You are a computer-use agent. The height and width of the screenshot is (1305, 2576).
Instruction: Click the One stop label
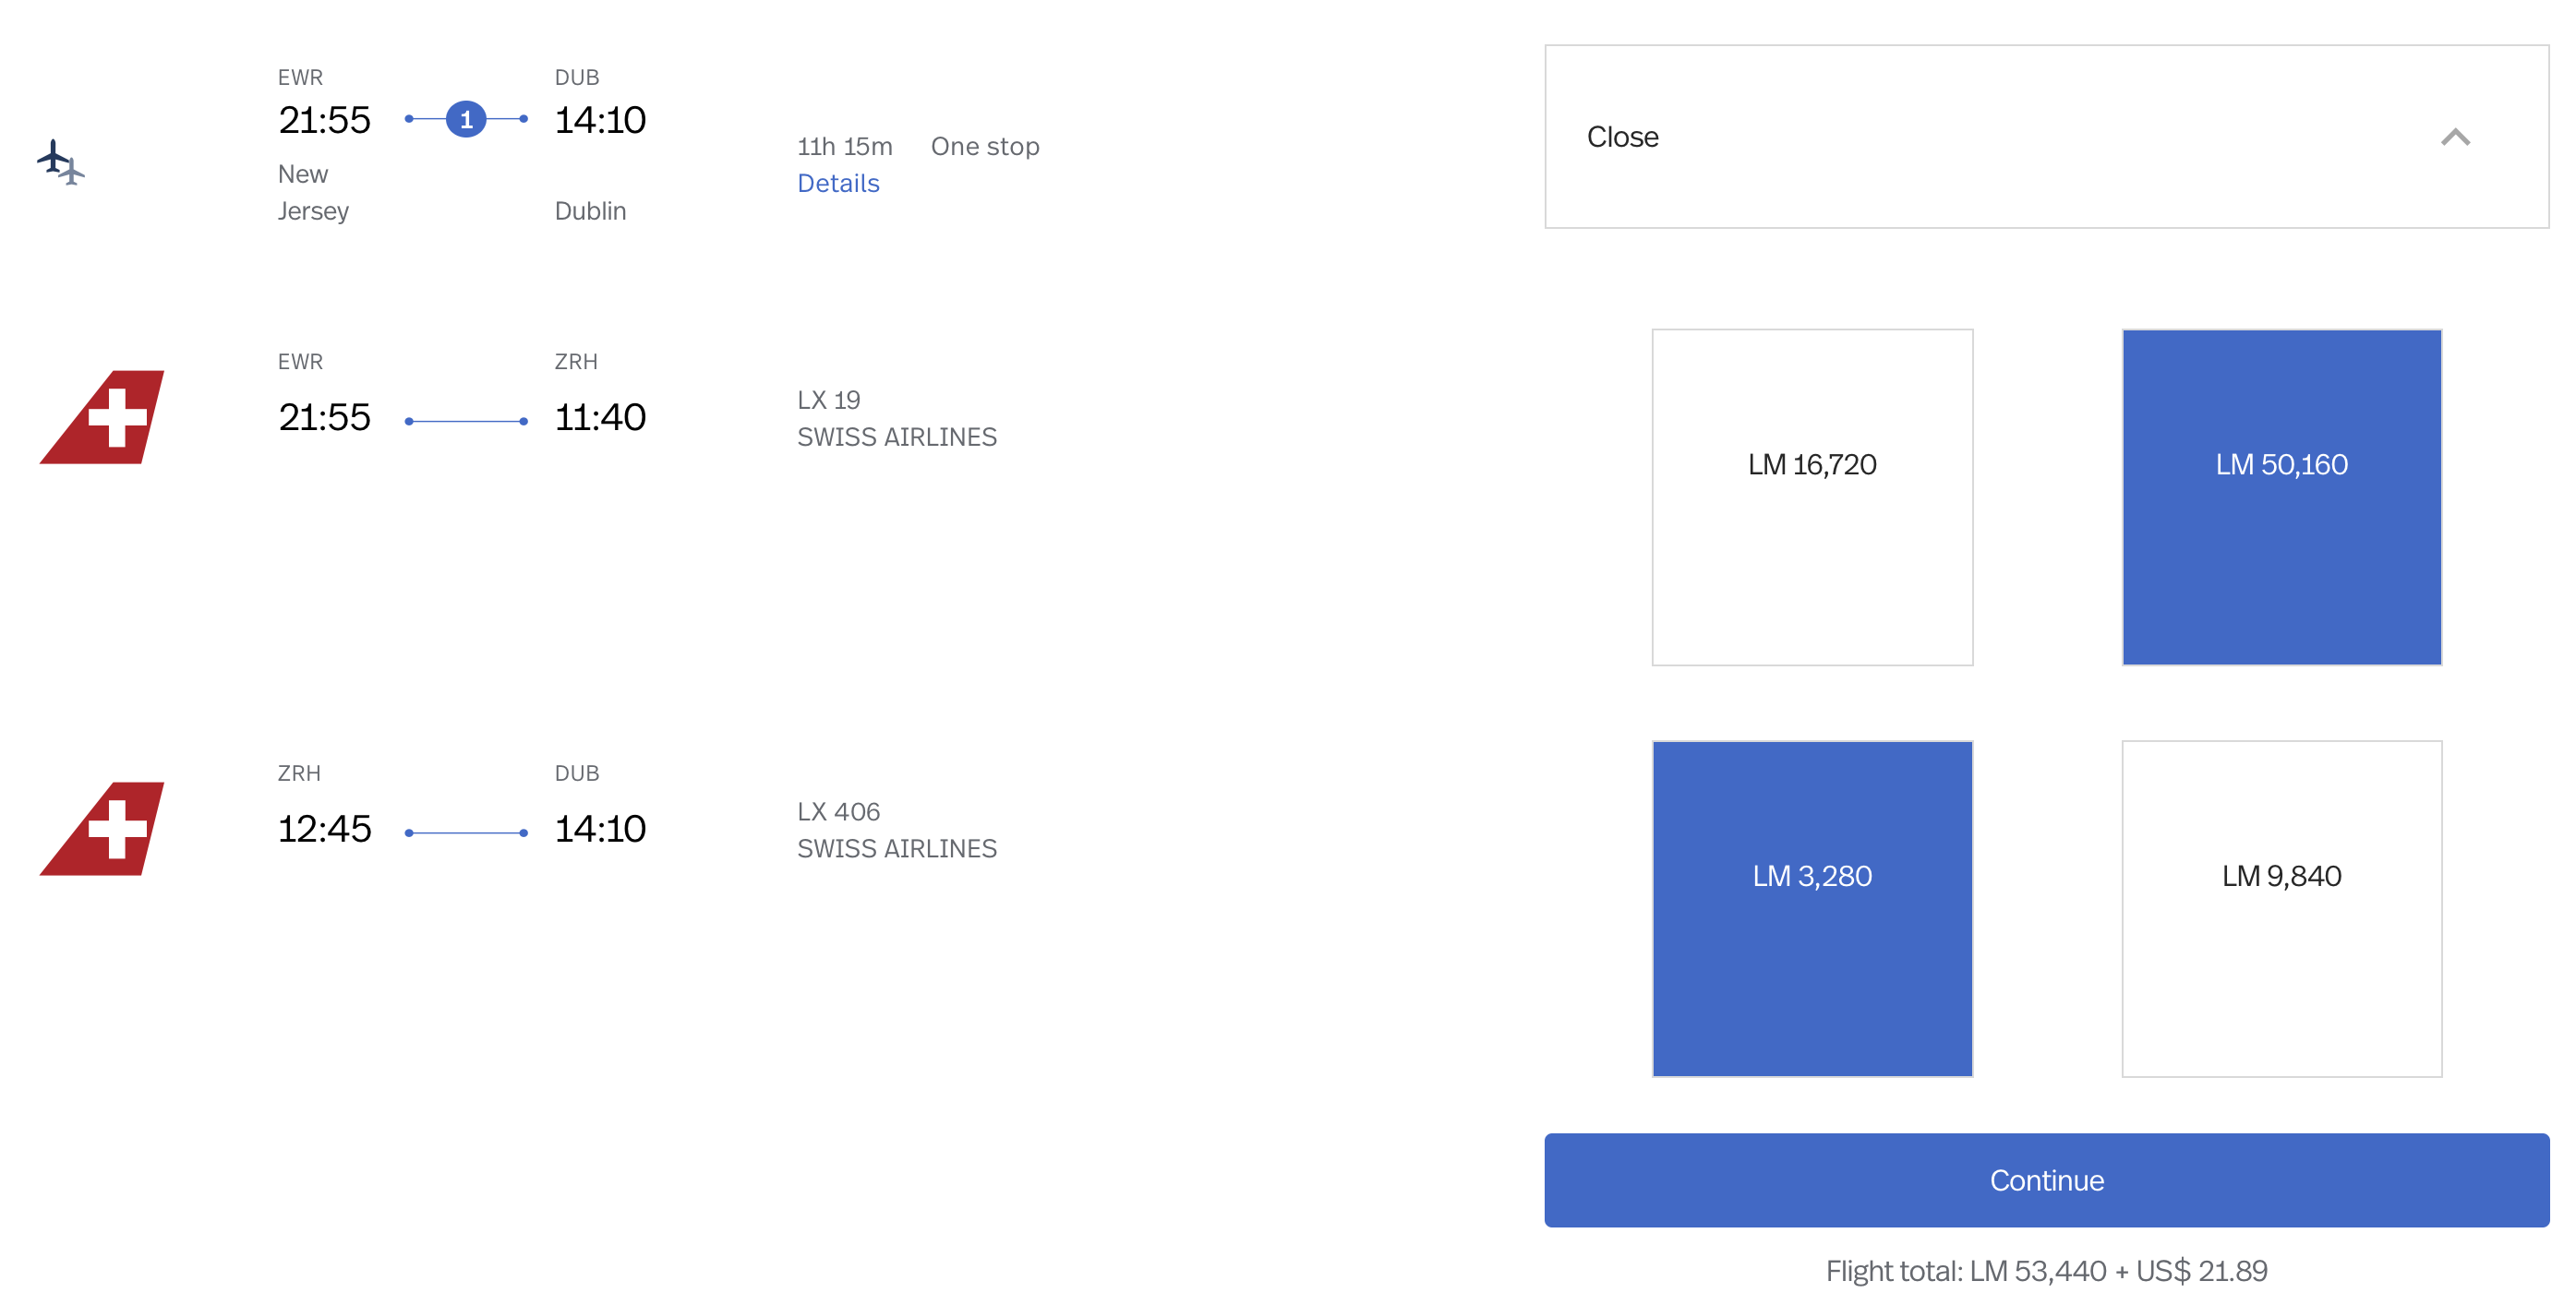(984, 147)
